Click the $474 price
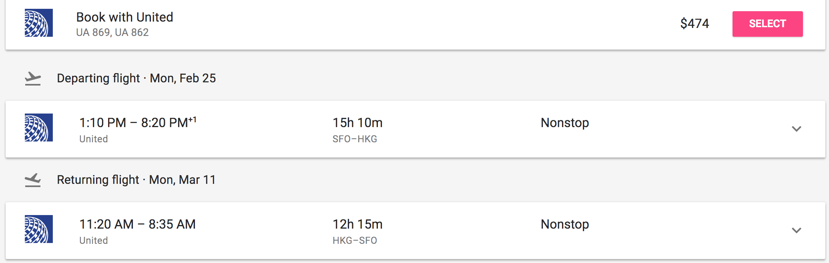The height and width of the screenshot is (263, 829). click(x=695, y=24)
